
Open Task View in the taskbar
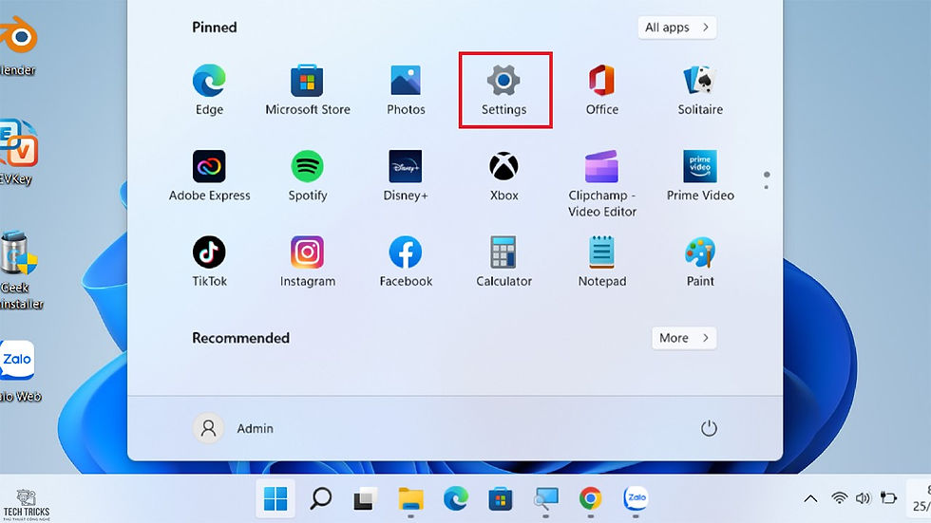pyautogui.click(x=365, y=498)
